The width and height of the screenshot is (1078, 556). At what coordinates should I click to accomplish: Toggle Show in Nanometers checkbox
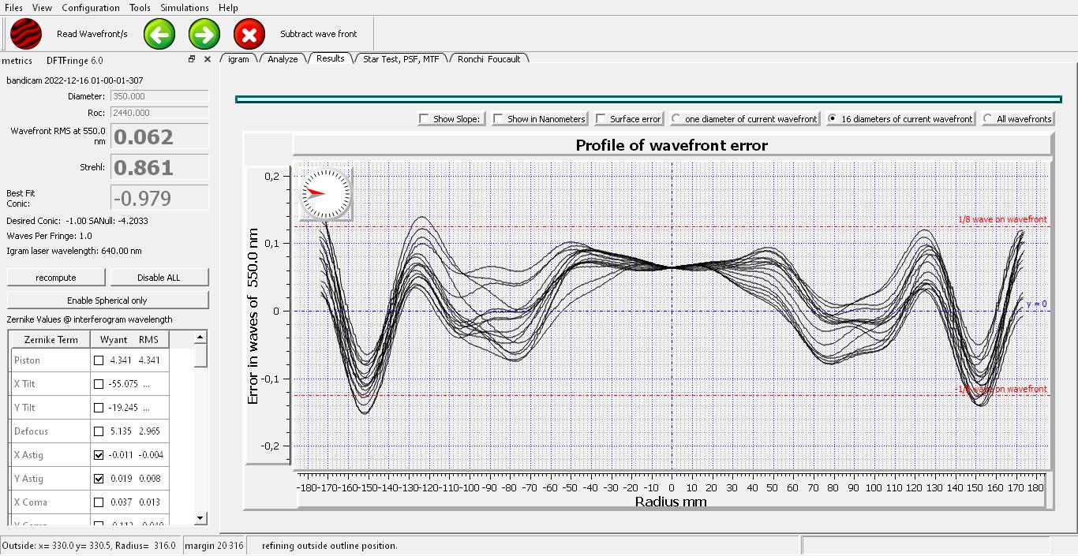coord(499,119)
